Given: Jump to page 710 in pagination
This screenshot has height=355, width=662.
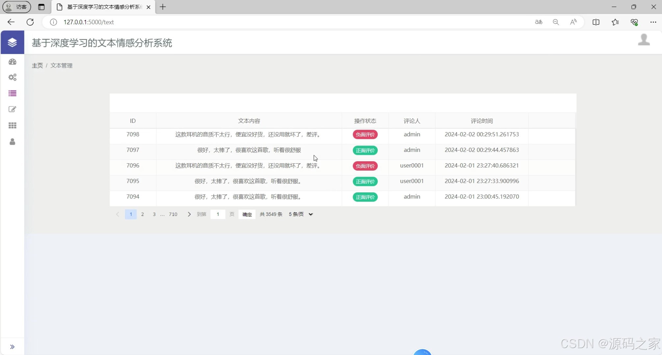Looking at the screenshot, I should (172, 214).
